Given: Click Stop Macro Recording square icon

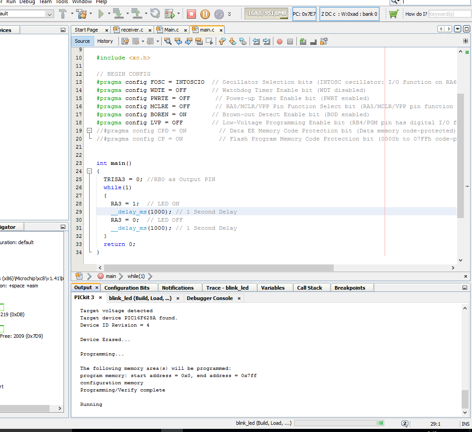Looking at the screenshot, I should pyautogui.click(x=290, y=41).
